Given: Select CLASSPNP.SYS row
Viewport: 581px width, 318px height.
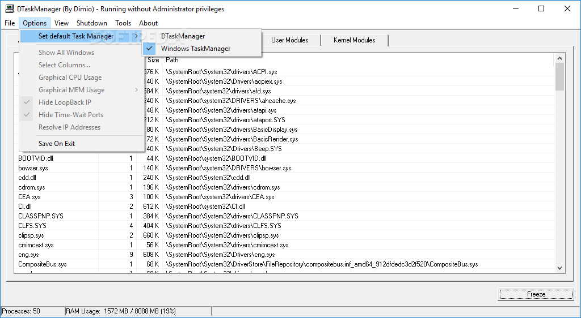Looking at the screenshot, I should 285,216.
